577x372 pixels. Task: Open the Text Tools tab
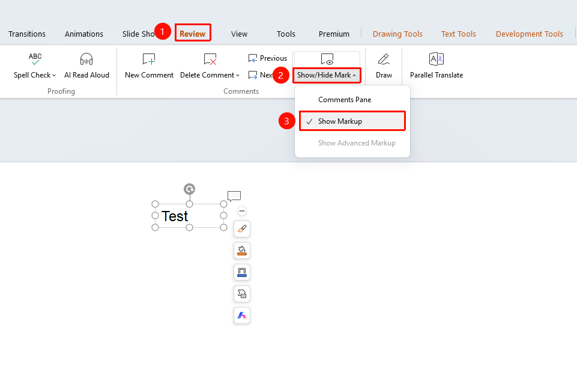[459, 34]
